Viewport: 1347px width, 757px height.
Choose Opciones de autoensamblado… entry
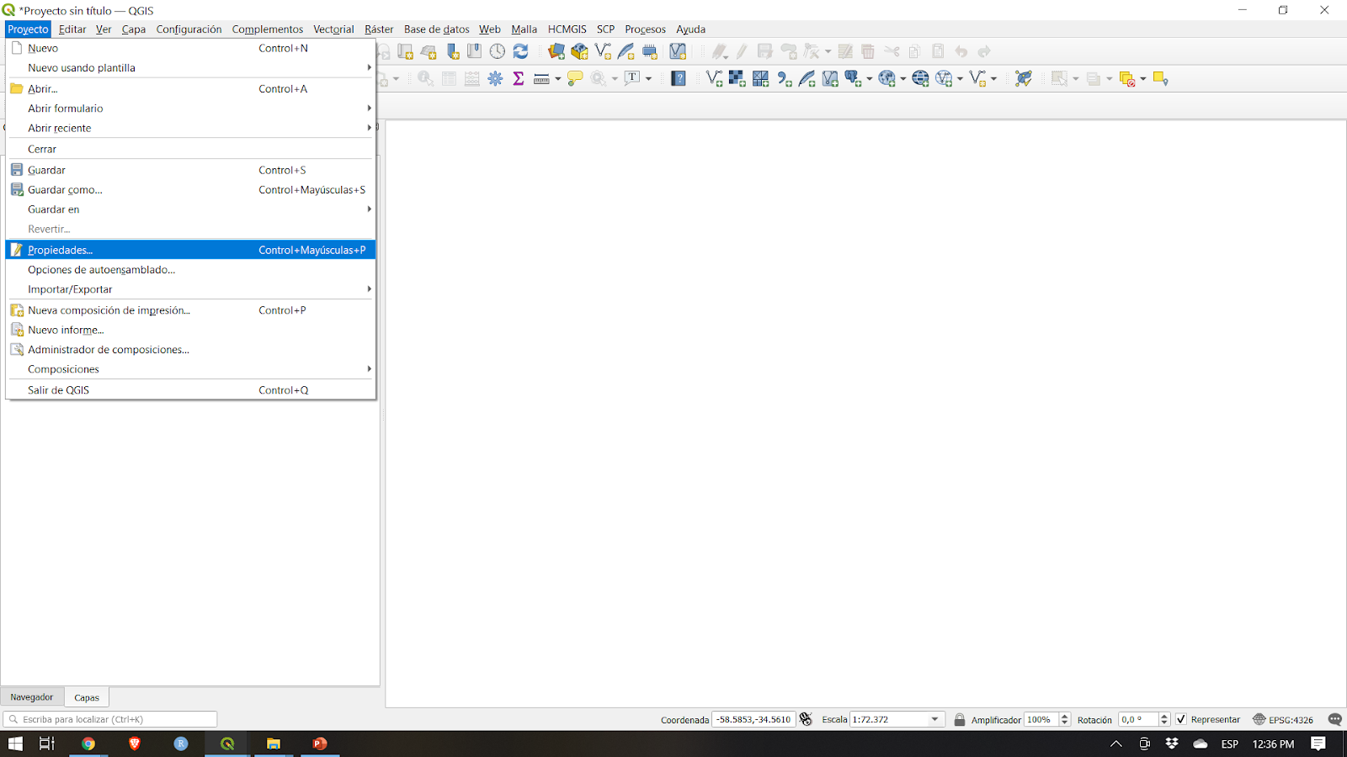click(x=190, y=270)
